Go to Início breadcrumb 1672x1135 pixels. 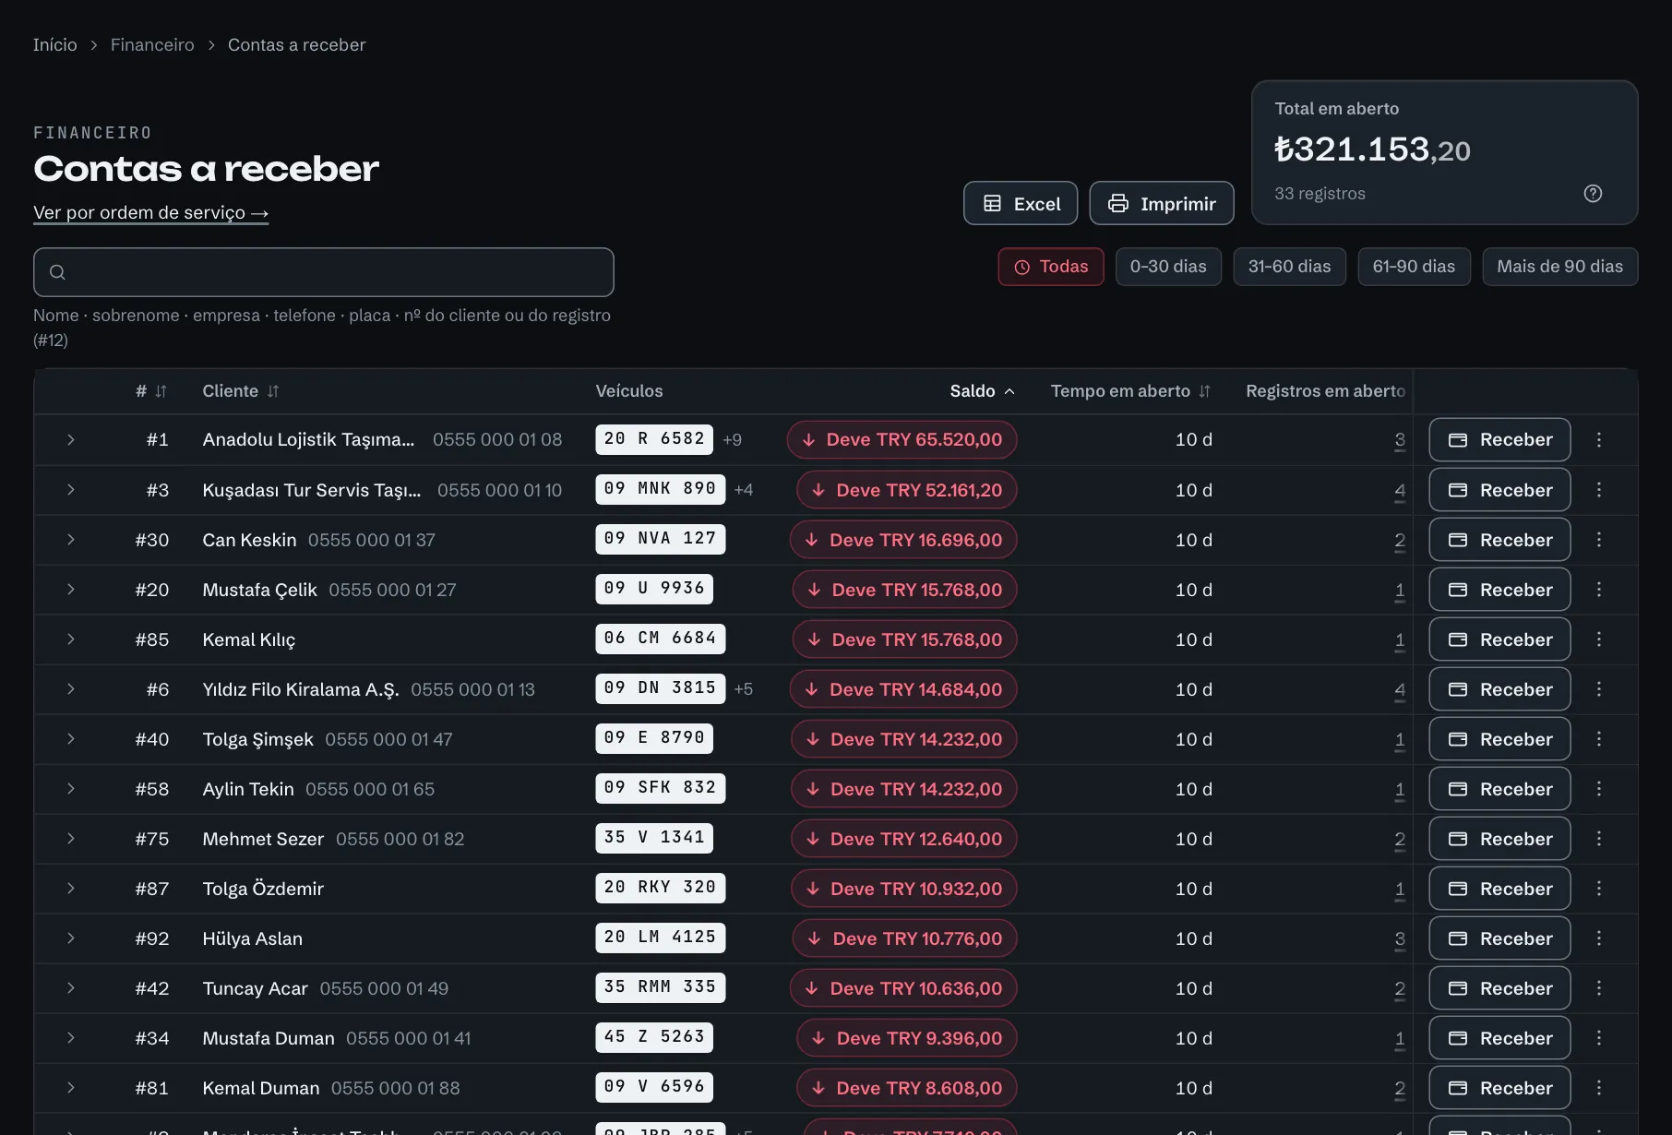[x=55, y=45]
